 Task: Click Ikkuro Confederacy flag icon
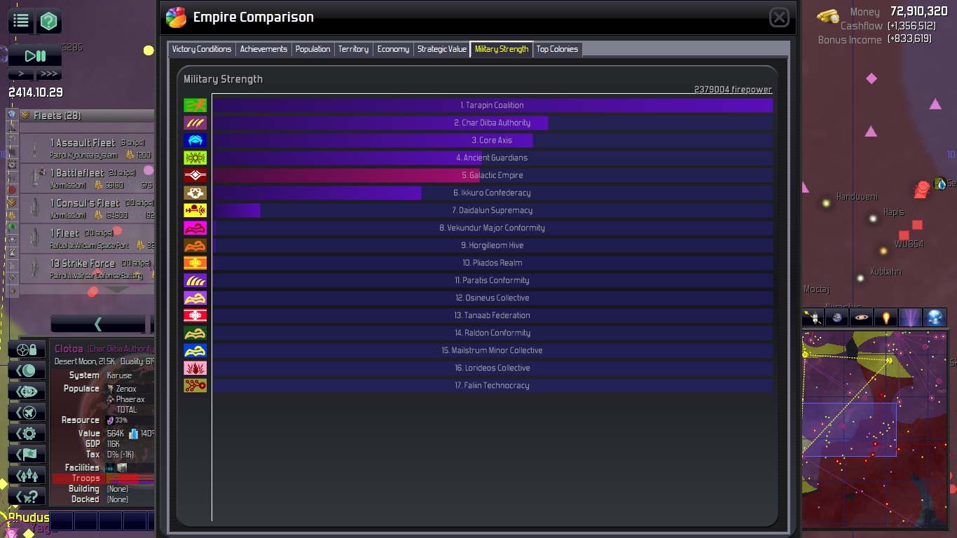pos(195,193)
